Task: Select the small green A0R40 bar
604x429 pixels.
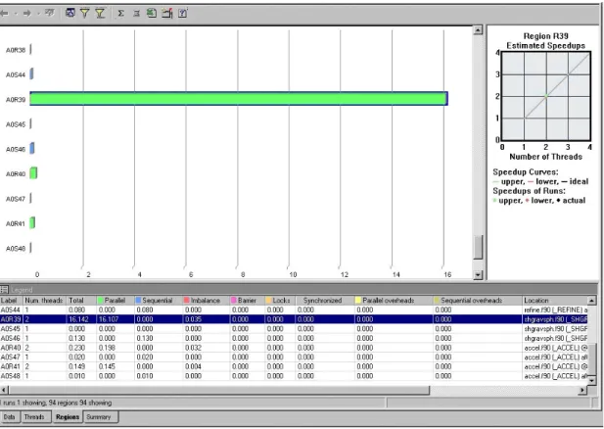Action: pos(33,173)
